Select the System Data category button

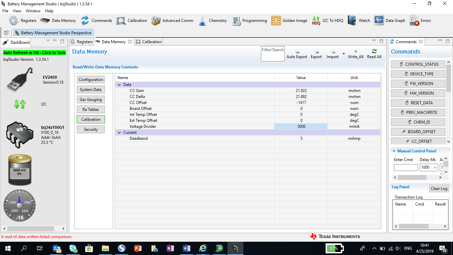91,90
